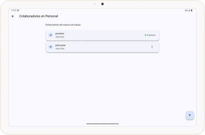Image resolution: width=205 pixels, height=135 pixels.
Task: Click johondoe's JD avatar icon
Action: pyautogui.click(x=50, y=47)
